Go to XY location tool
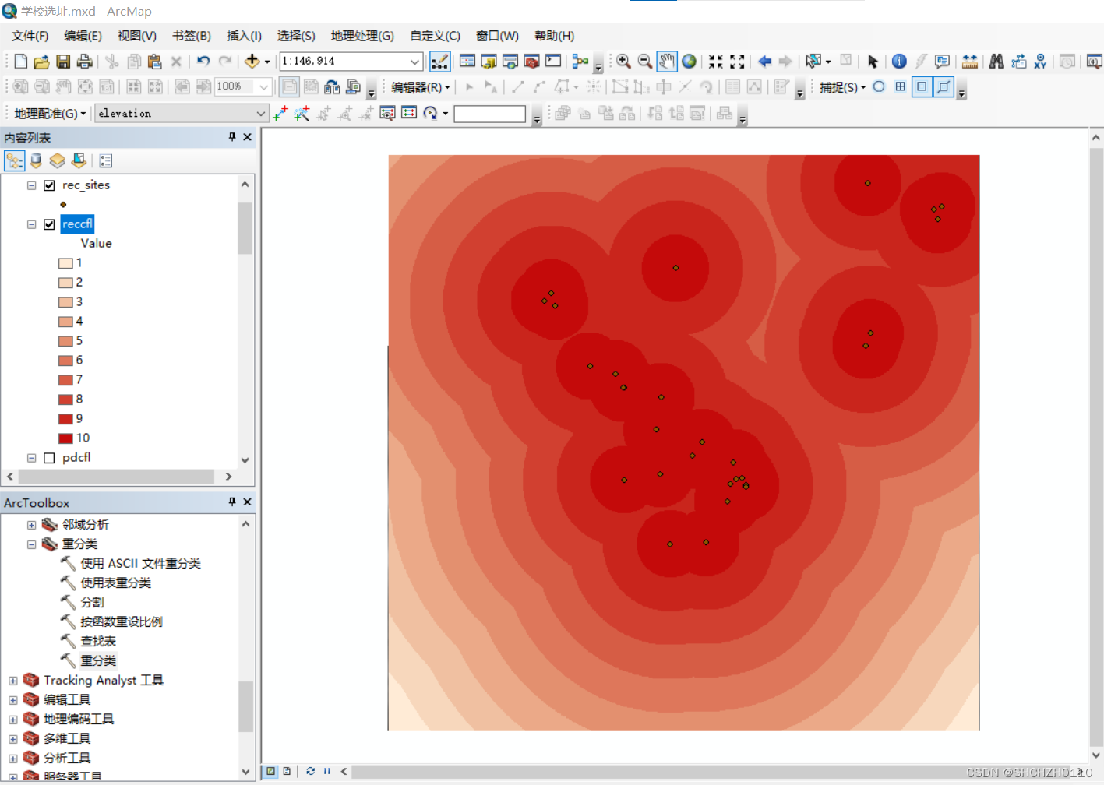The image size is (1104, 785). 1040,61
